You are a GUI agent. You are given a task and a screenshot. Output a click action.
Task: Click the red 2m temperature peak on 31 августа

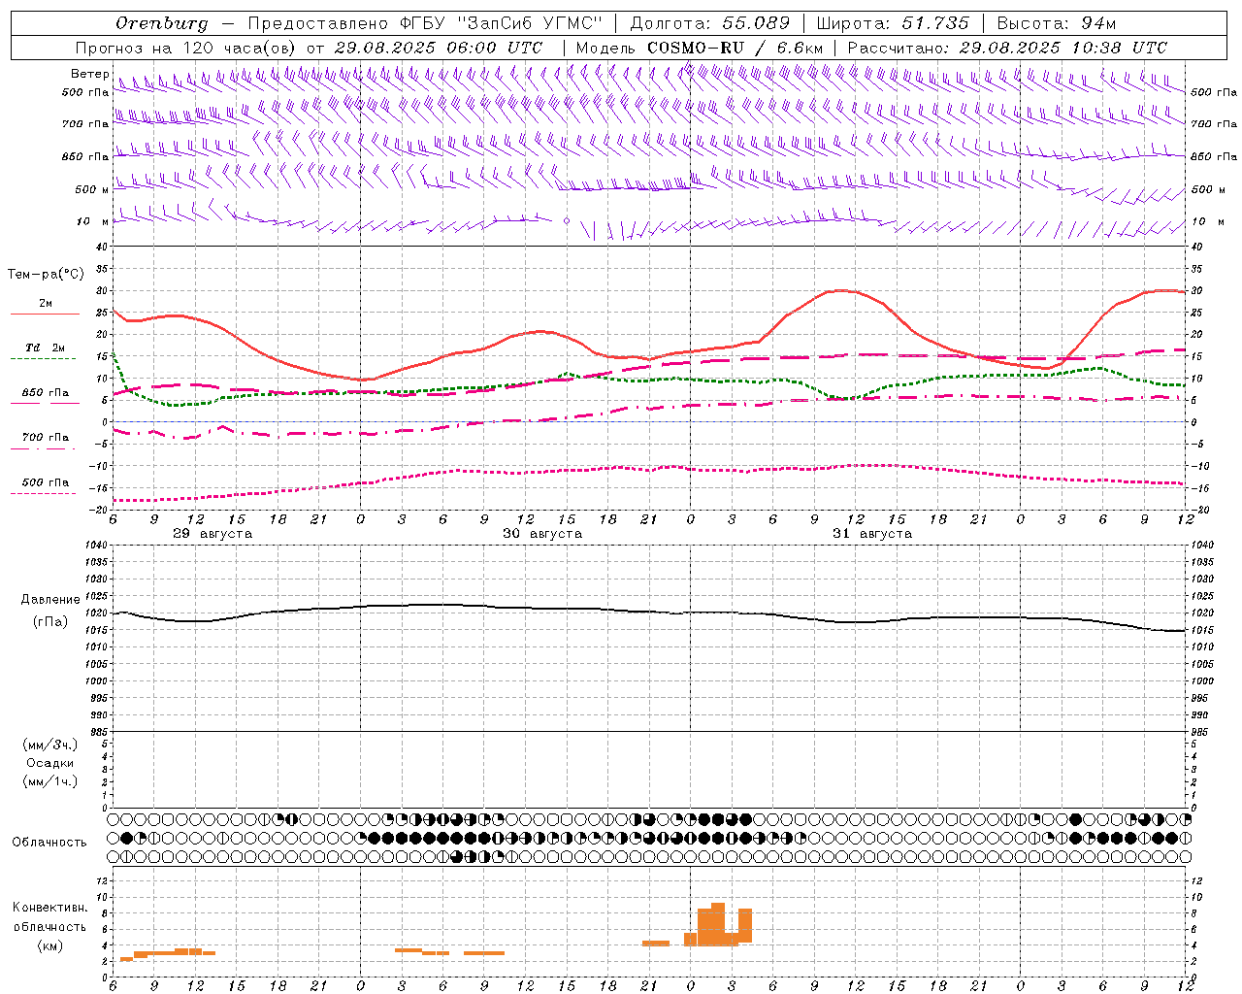pyautogui.click(x=840, y=290)
